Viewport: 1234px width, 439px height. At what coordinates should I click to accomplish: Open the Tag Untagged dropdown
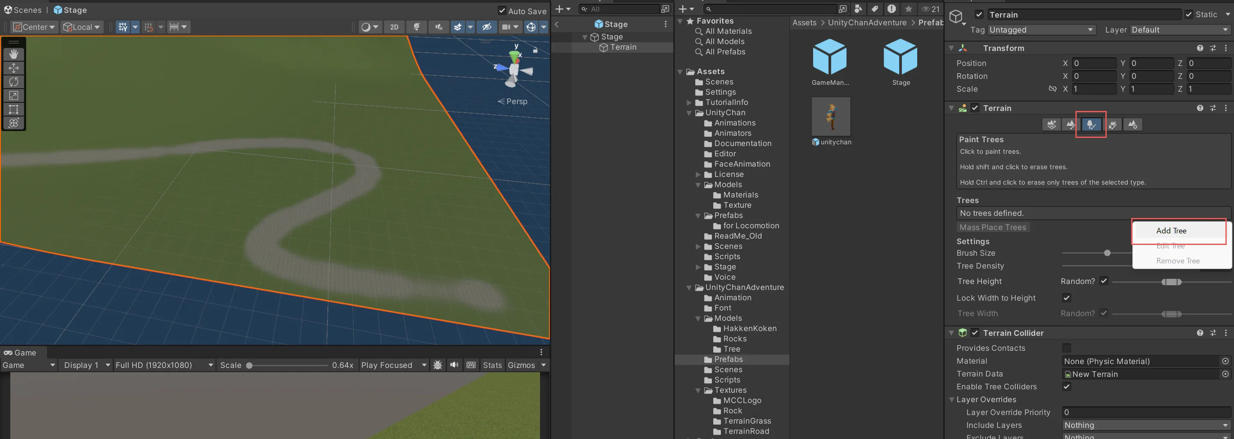pos(1042,30)
